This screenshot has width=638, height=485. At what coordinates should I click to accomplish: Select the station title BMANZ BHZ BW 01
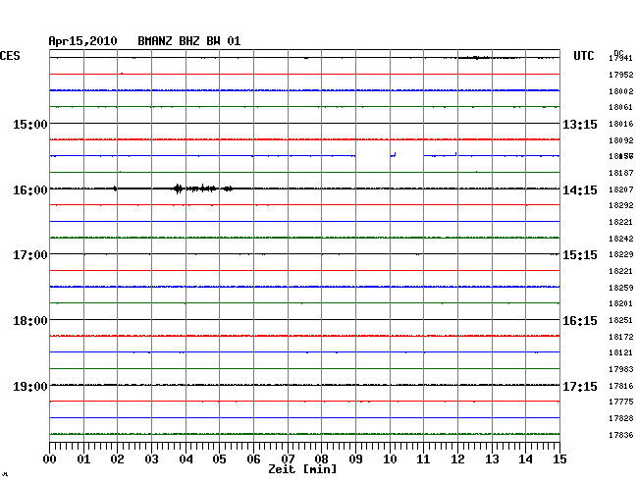(x=188, y=41)
